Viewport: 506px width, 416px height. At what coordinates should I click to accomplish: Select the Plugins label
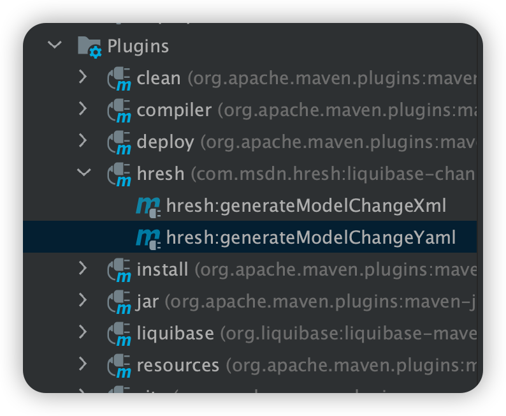[138, 46]
